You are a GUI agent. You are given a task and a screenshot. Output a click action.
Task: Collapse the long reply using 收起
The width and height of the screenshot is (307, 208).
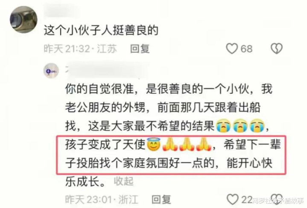(x=123, y=181)
